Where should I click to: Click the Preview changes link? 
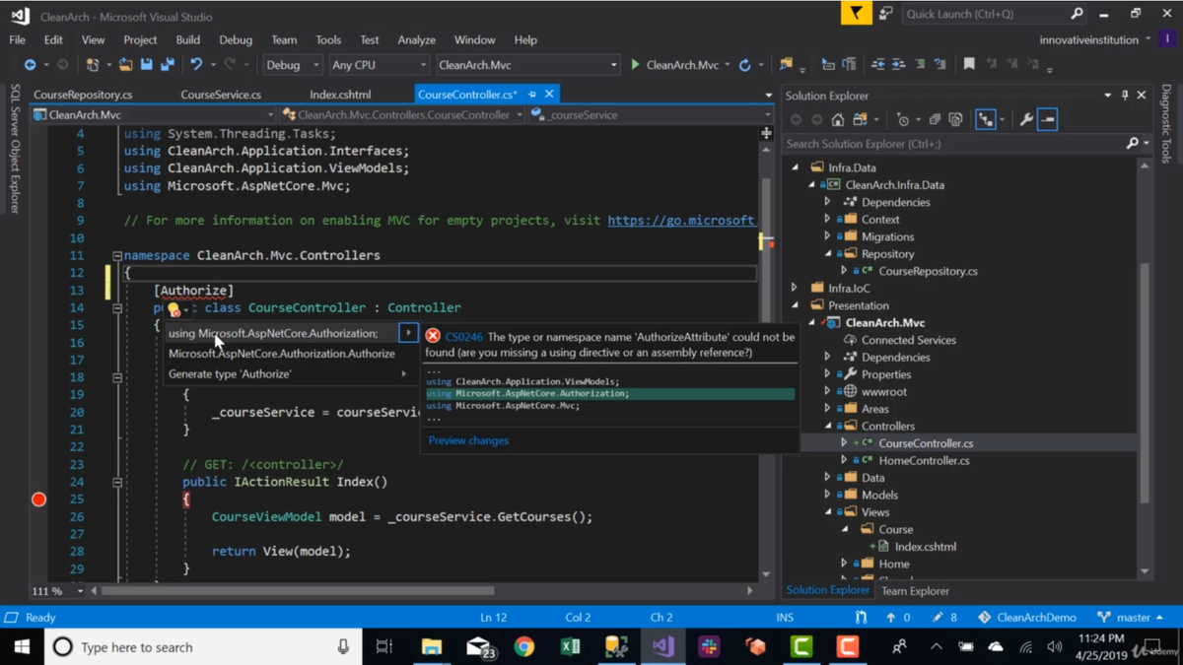pyautogui.click(x=468, y=440)
